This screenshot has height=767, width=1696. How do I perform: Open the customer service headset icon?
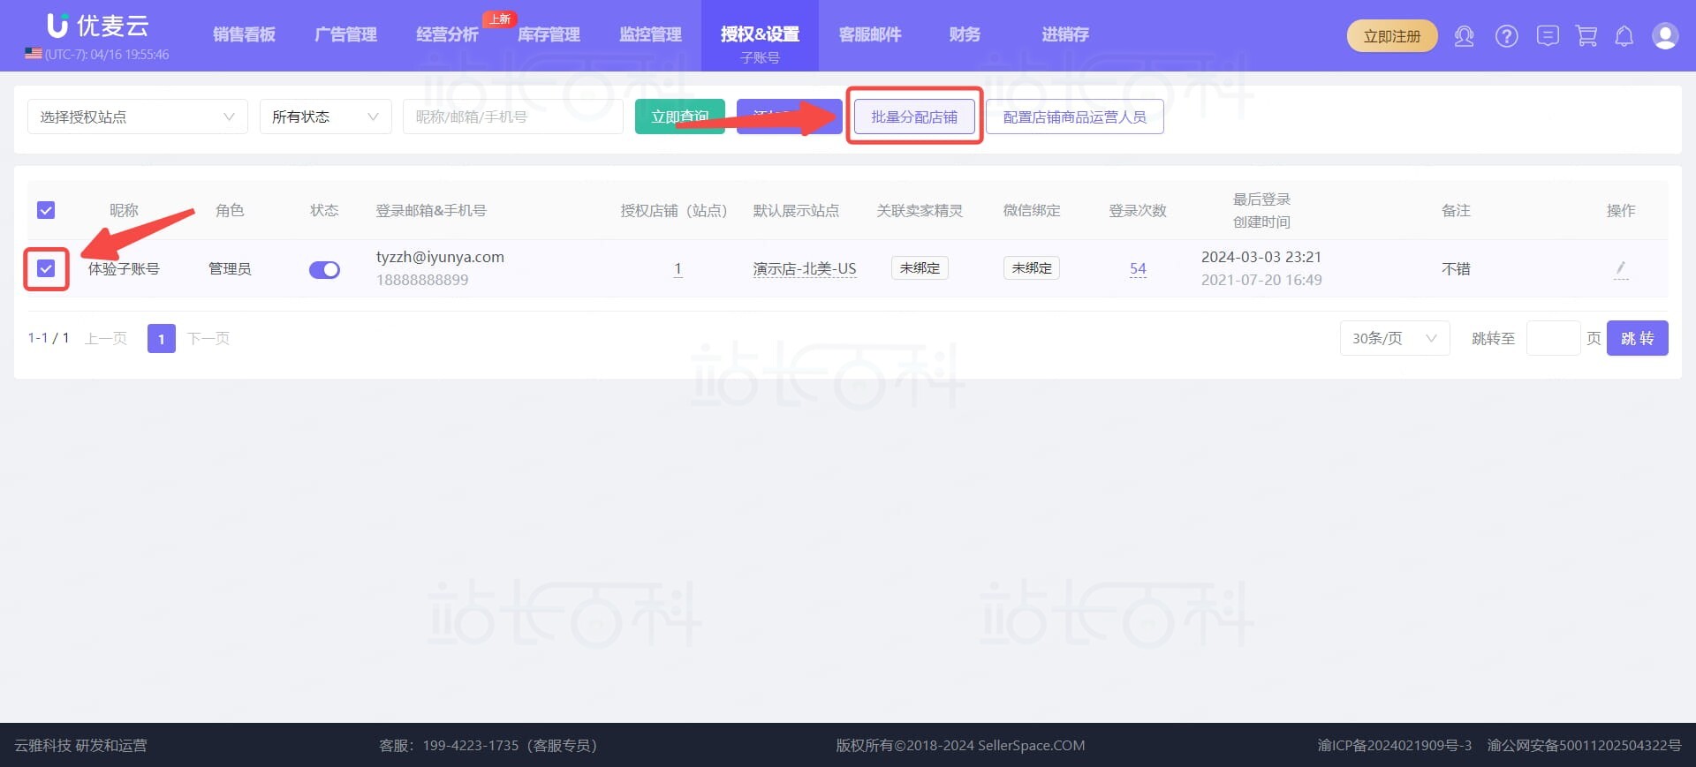click(1464, 36)
